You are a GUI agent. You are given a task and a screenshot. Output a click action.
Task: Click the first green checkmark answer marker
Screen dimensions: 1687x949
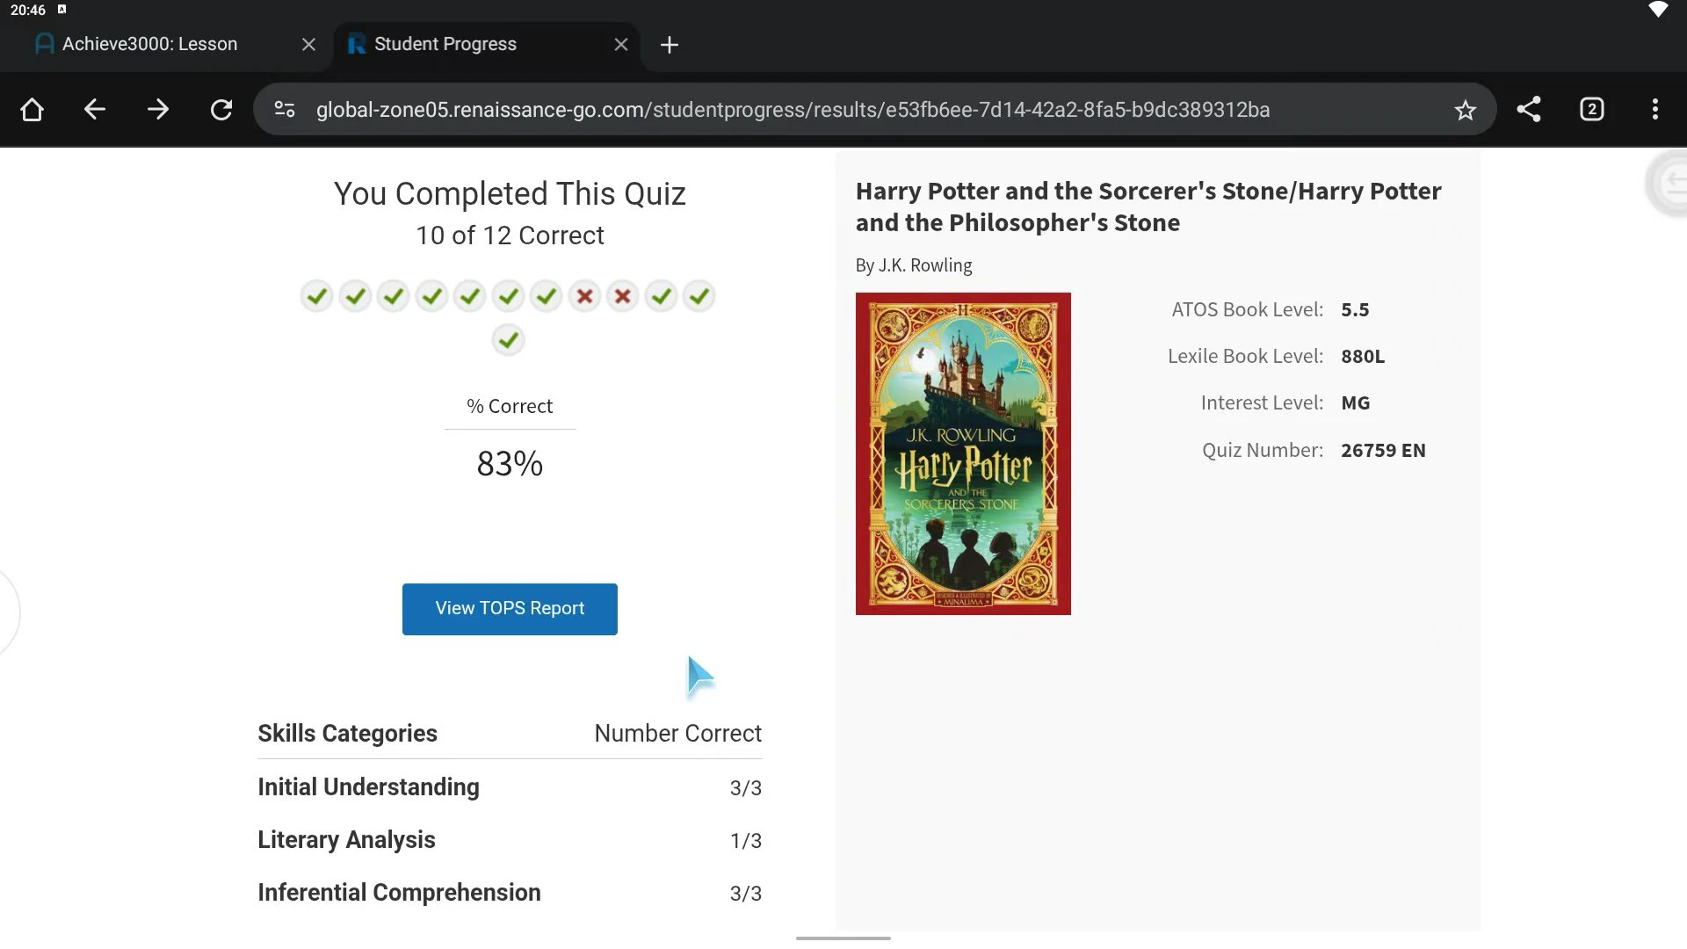(x=316, y=297)
